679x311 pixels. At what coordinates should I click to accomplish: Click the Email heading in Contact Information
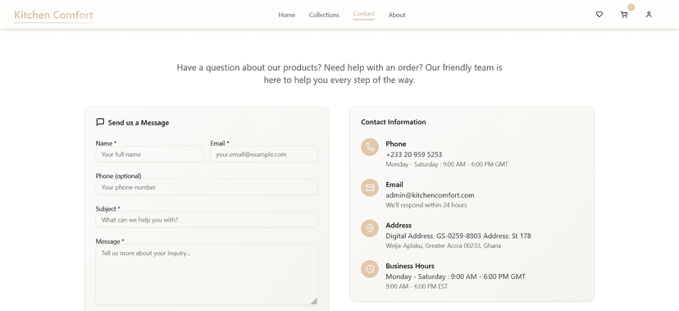(394, 185)
